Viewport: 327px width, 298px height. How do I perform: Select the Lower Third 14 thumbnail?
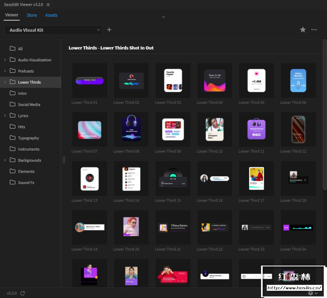[131, 178]
